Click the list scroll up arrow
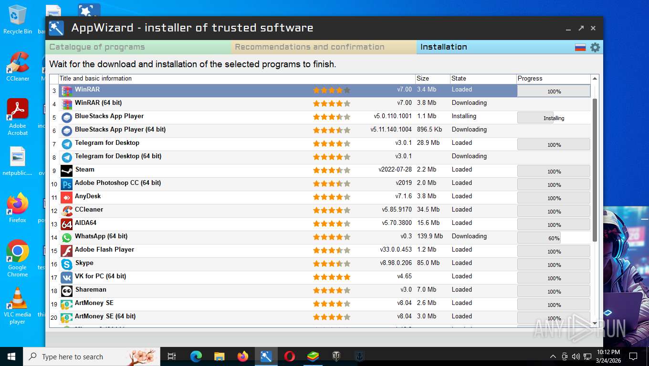This screenshot has height=366, width=649. point(595,79)
